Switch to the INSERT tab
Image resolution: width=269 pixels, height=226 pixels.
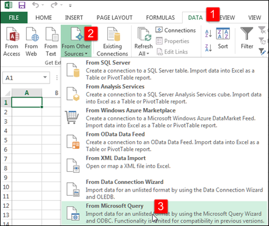(74, 18)
